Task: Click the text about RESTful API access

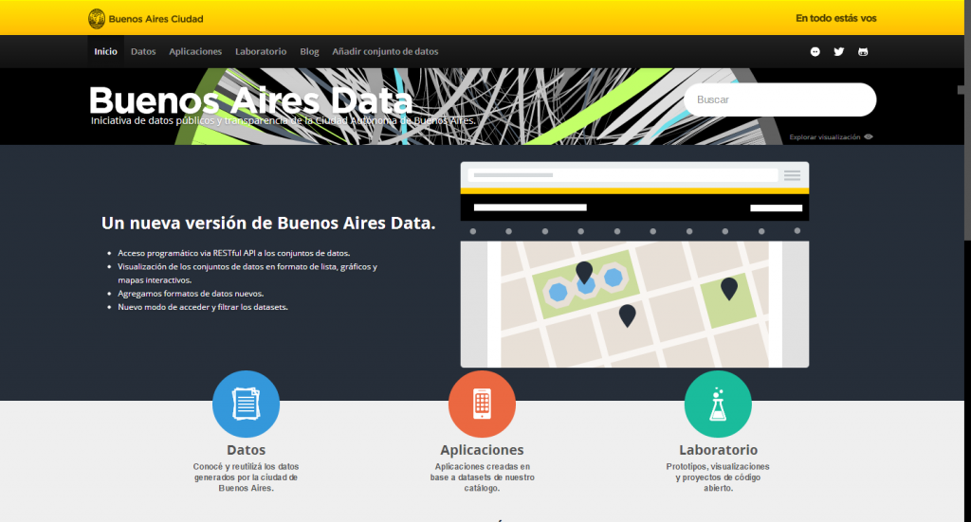Action: point(233,253)
